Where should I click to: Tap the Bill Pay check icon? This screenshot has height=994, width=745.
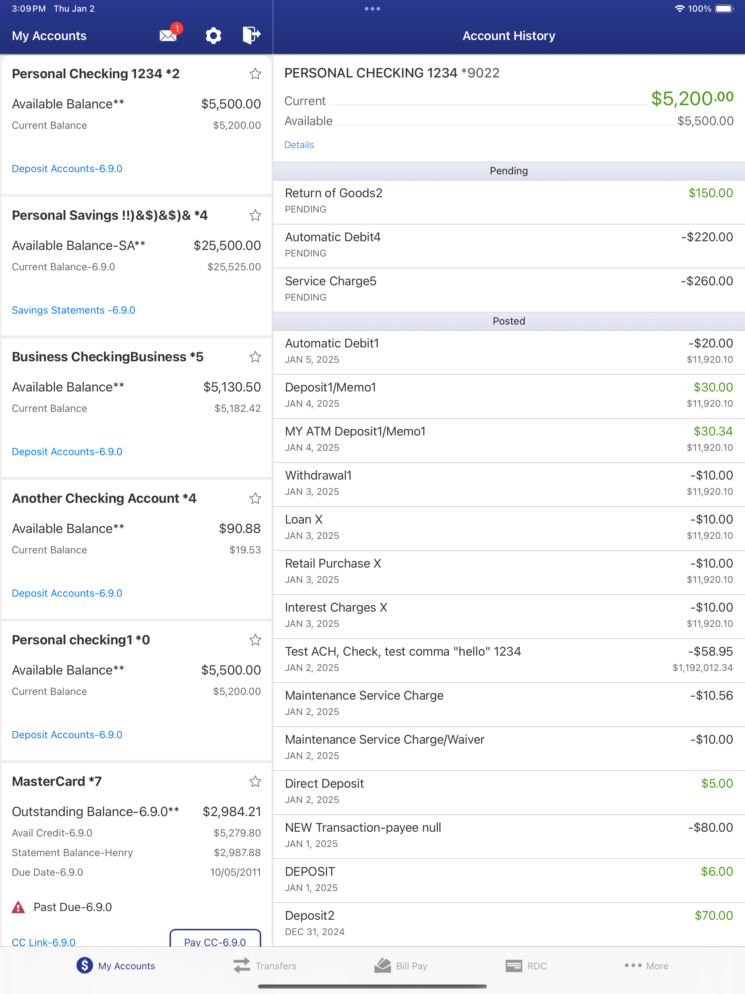[382, 965]
